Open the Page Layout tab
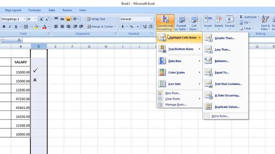The image size is (275, 154). pos(13,10)
